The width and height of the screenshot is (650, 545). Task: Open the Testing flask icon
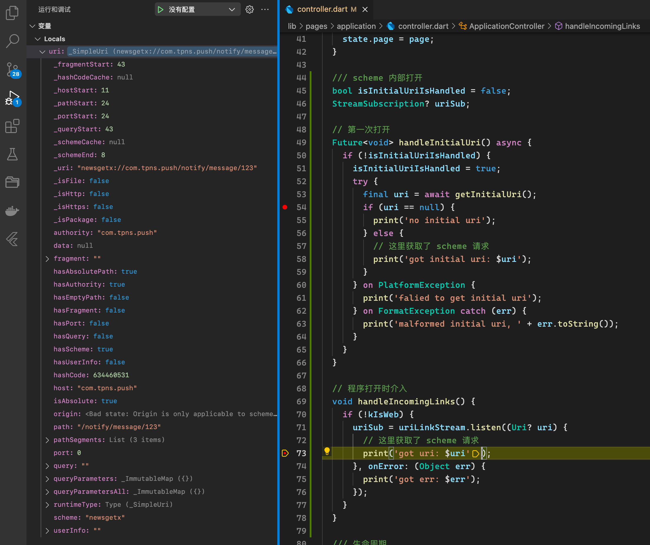pyautogui.click(x=12, y=154)
